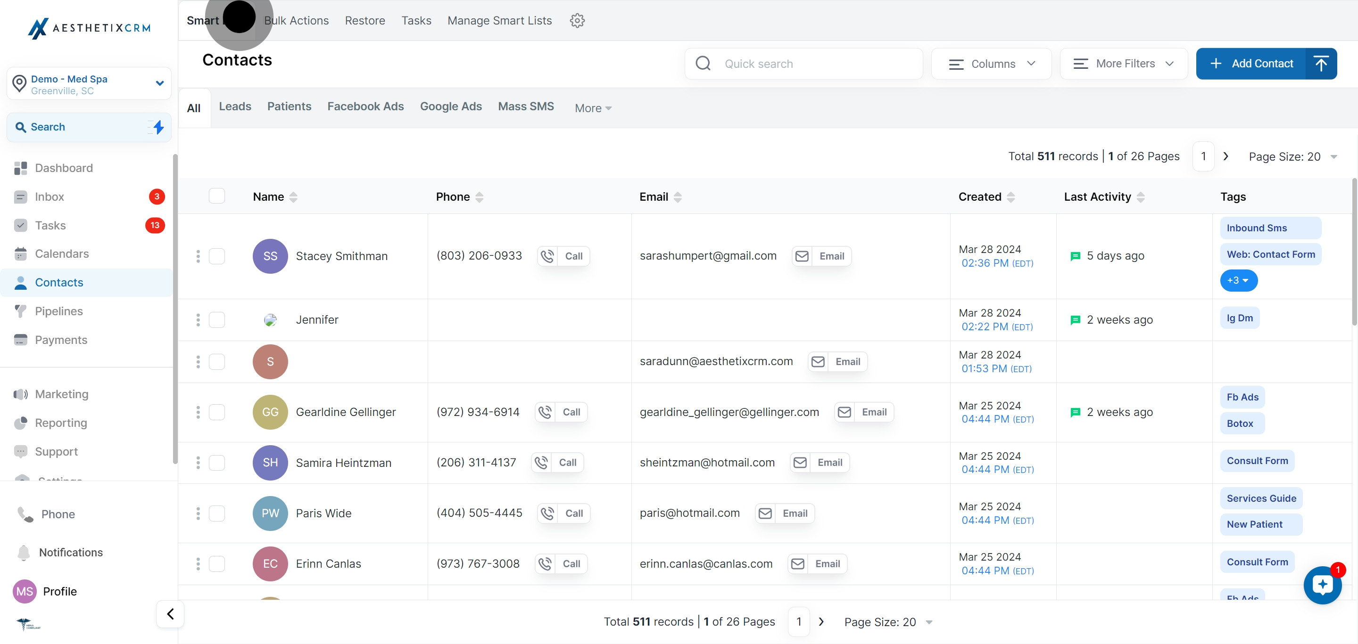1358x644 pixels.
Task: Open Calendars from the sidebar
Action: coord(62,254)
